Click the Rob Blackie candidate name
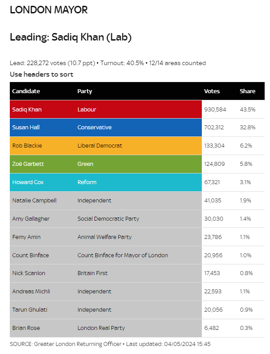 (27, 146)
